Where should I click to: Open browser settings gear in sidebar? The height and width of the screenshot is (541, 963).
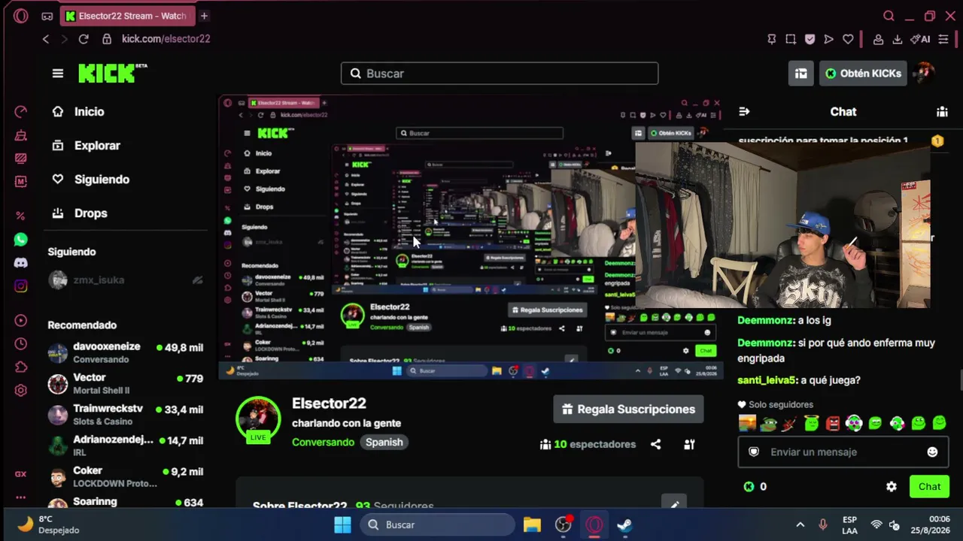pos(21,391)
